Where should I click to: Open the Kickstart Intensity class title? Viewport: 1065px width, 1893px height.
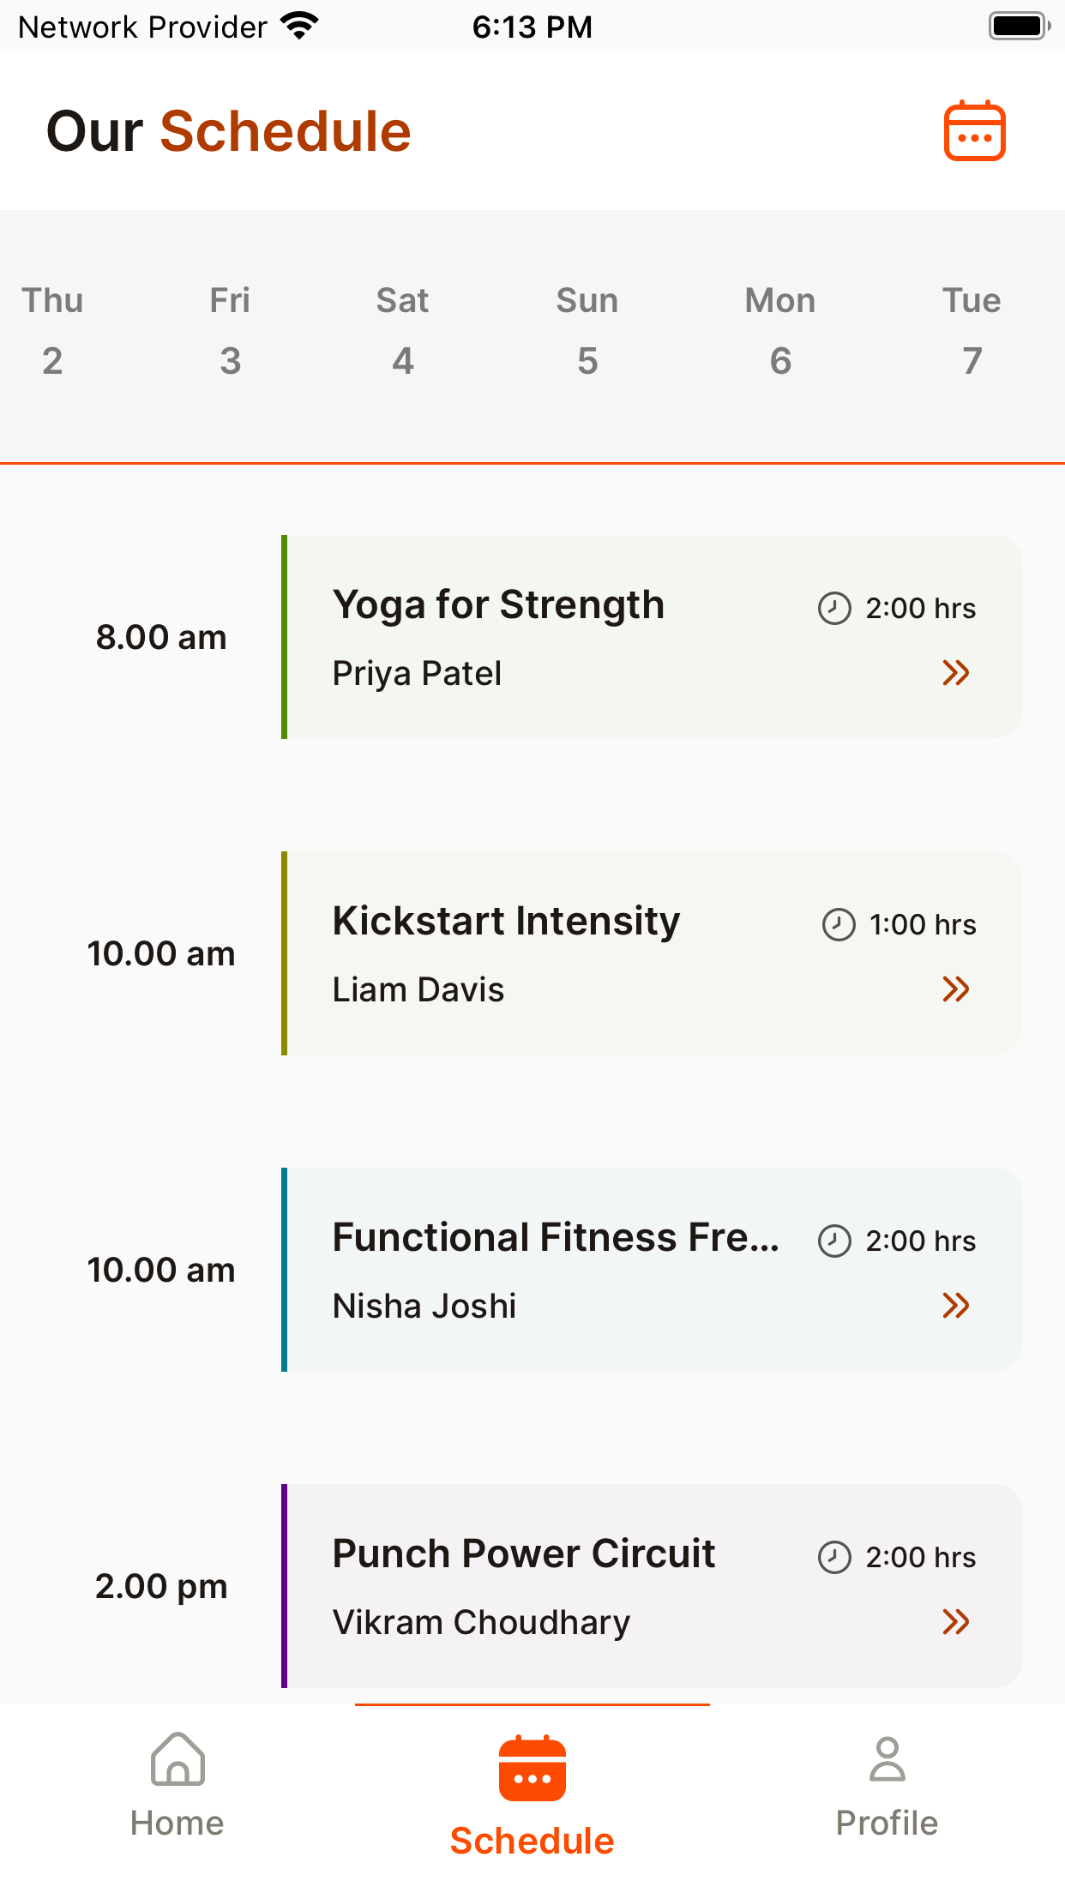tap(506, 922)
